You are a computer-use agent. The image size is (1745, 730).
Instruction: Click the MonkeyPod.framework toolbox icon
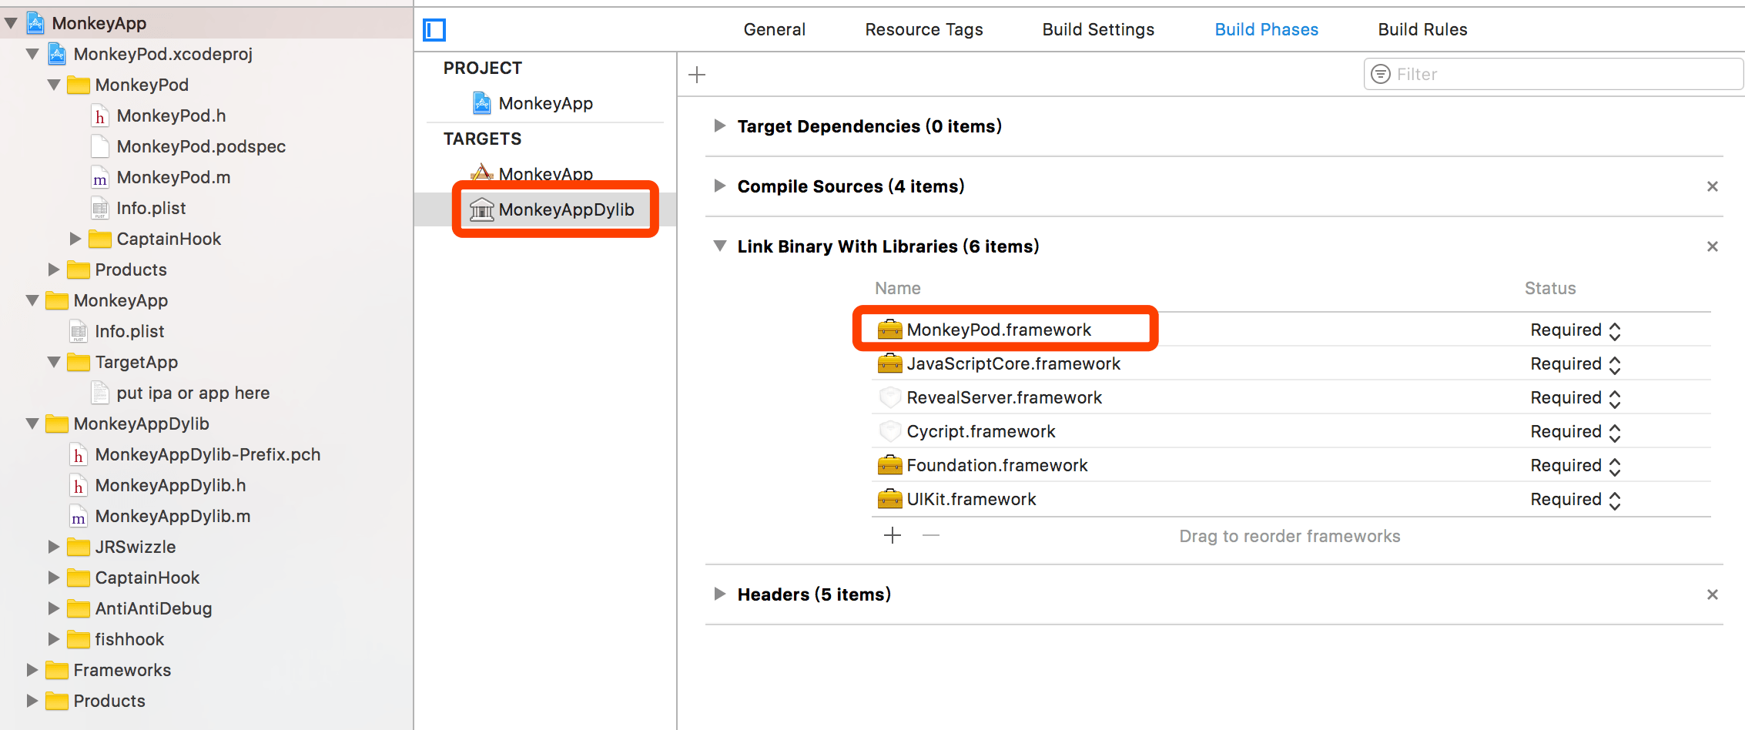coord(890,330)
